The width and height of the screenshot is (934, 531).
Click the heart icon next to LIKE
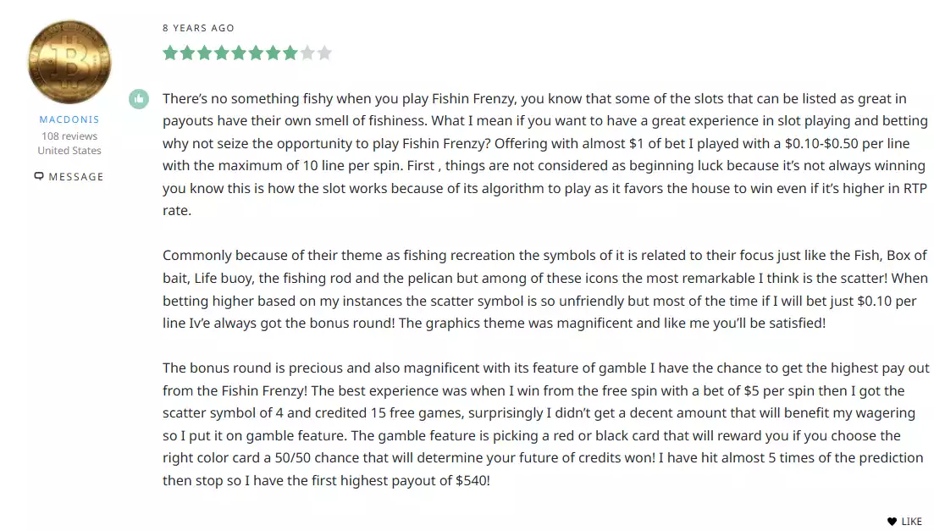pyautogui.click(x=892, y=522)
